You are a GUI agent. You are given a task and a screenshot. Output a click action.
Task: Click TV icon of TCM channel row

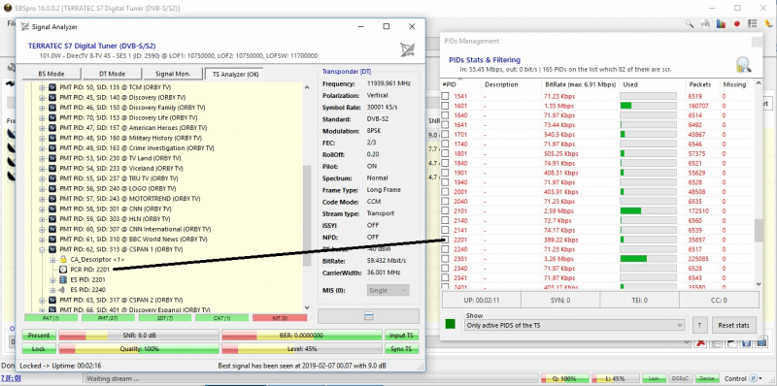(52, 87)
